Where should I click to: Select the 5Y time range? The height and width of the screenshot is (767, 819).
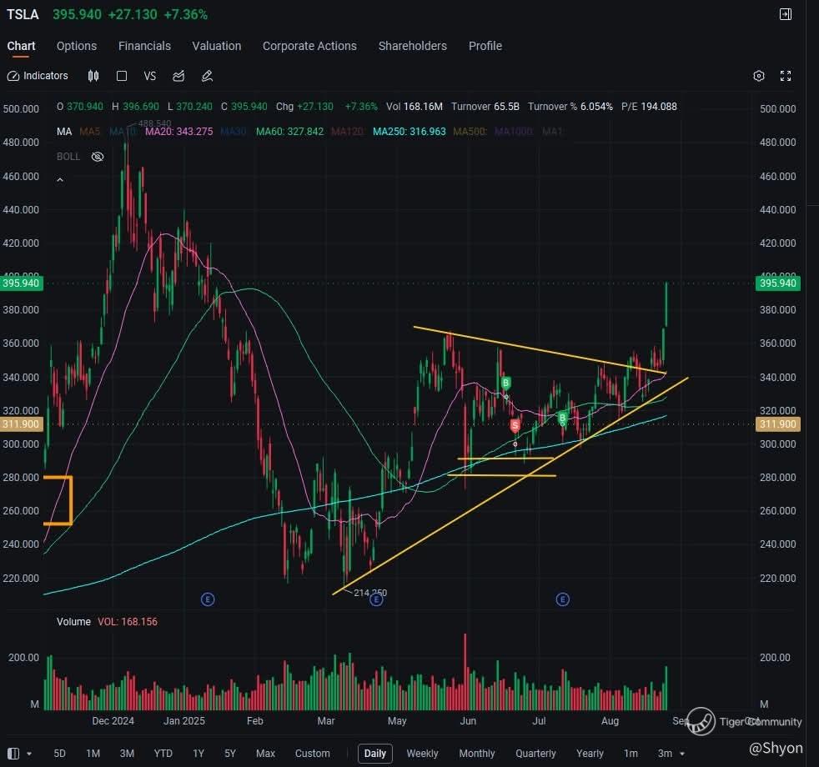pos(230,754)
